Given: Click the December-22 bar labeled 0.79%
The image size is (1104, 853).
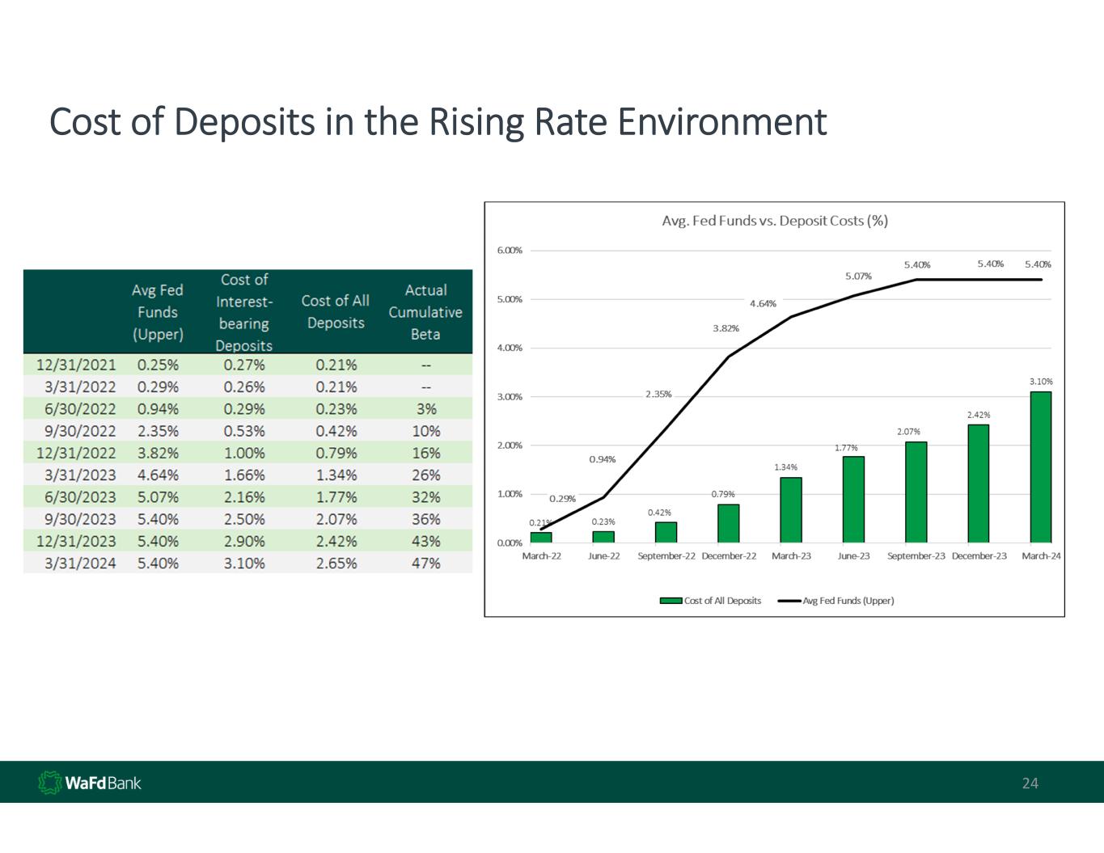Looking at the screenshot, I should pyautogui.click(x=728, y=524).
